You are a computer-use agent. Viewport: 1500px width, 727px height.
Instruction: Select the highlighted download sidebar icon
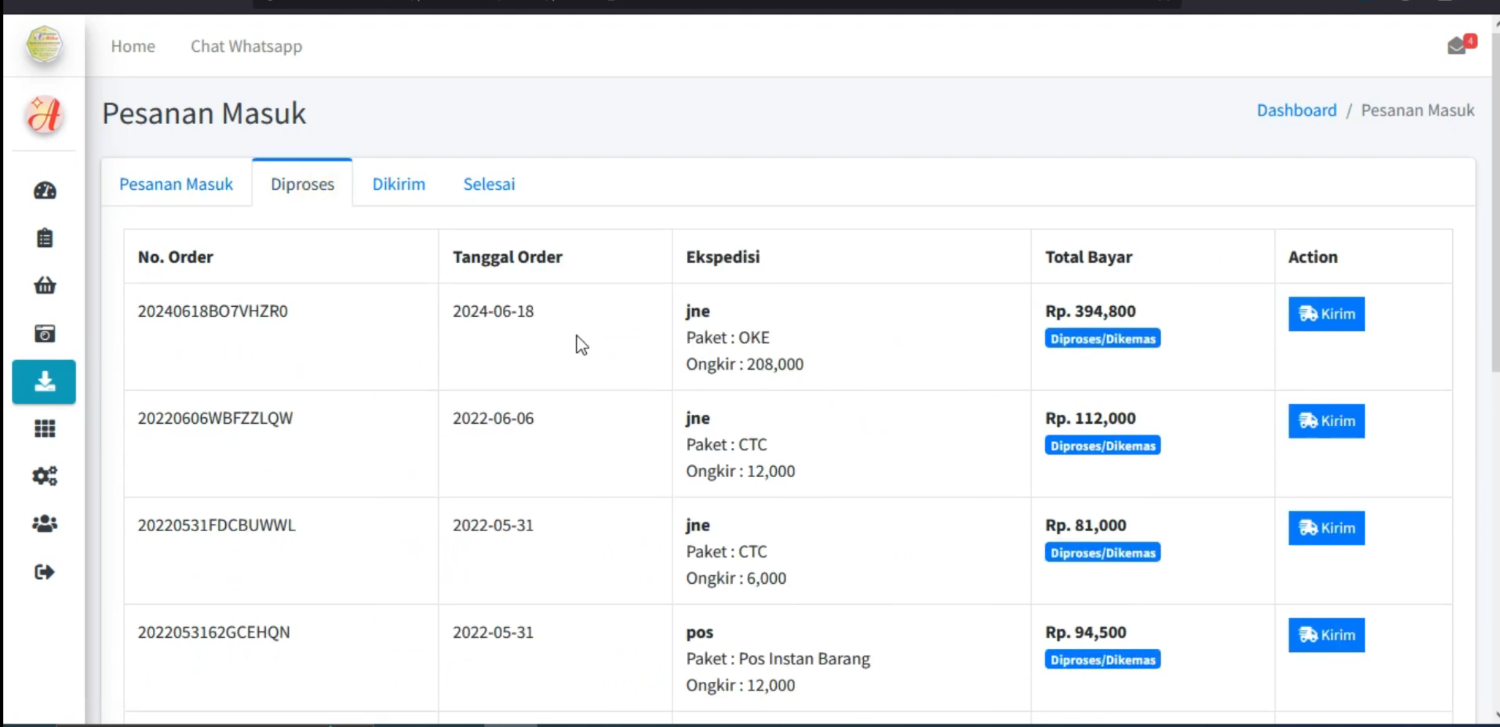tap(44, 382)
